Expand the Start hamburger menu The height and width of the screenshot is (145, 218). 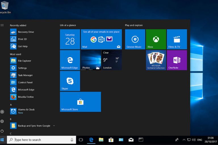coord(2,25)
